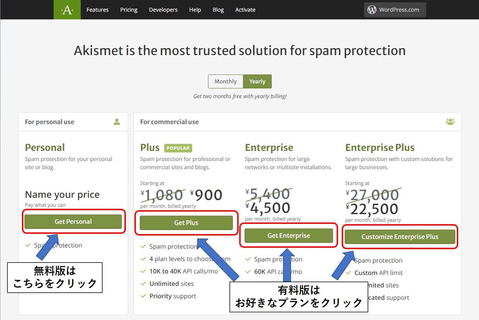Viewport: 479px width, 320px height.
Task: Click the Customize Enterprise Plus button
Action: point(400,237)
